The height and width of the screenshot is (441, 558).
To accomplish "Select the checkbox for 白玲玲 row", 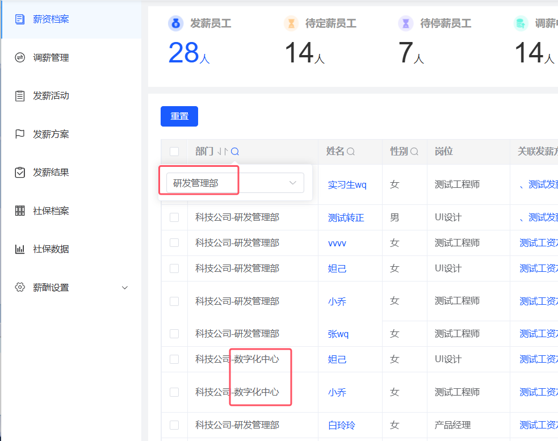I will click(174, 425).
